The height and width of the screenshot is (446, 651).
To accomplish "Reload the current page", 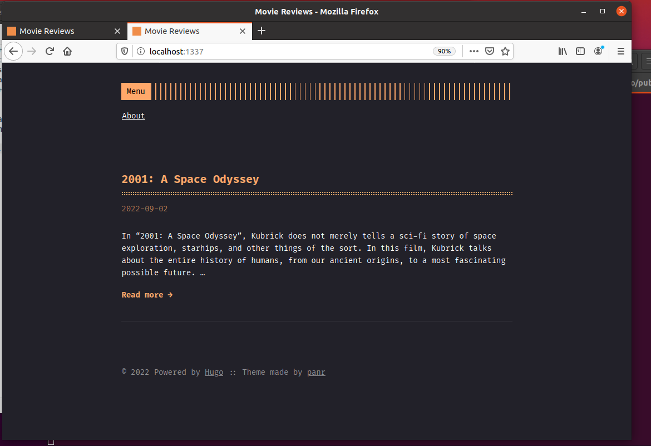I will click(x=50, y=52).
